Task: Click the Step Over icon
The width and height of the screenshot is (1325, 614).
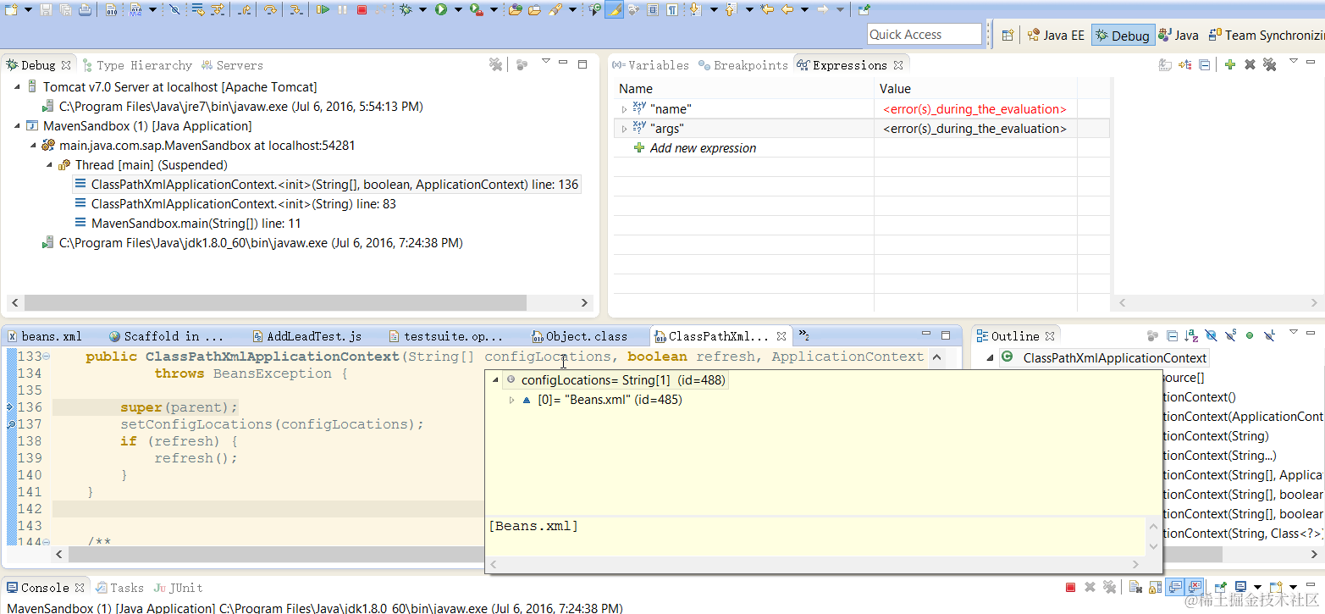Action: 270,9
